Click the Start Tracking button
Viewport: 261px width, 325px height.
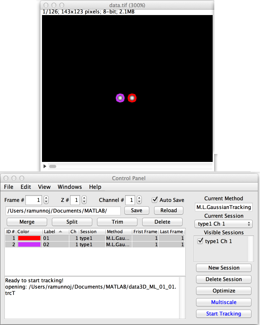(224, 314)
